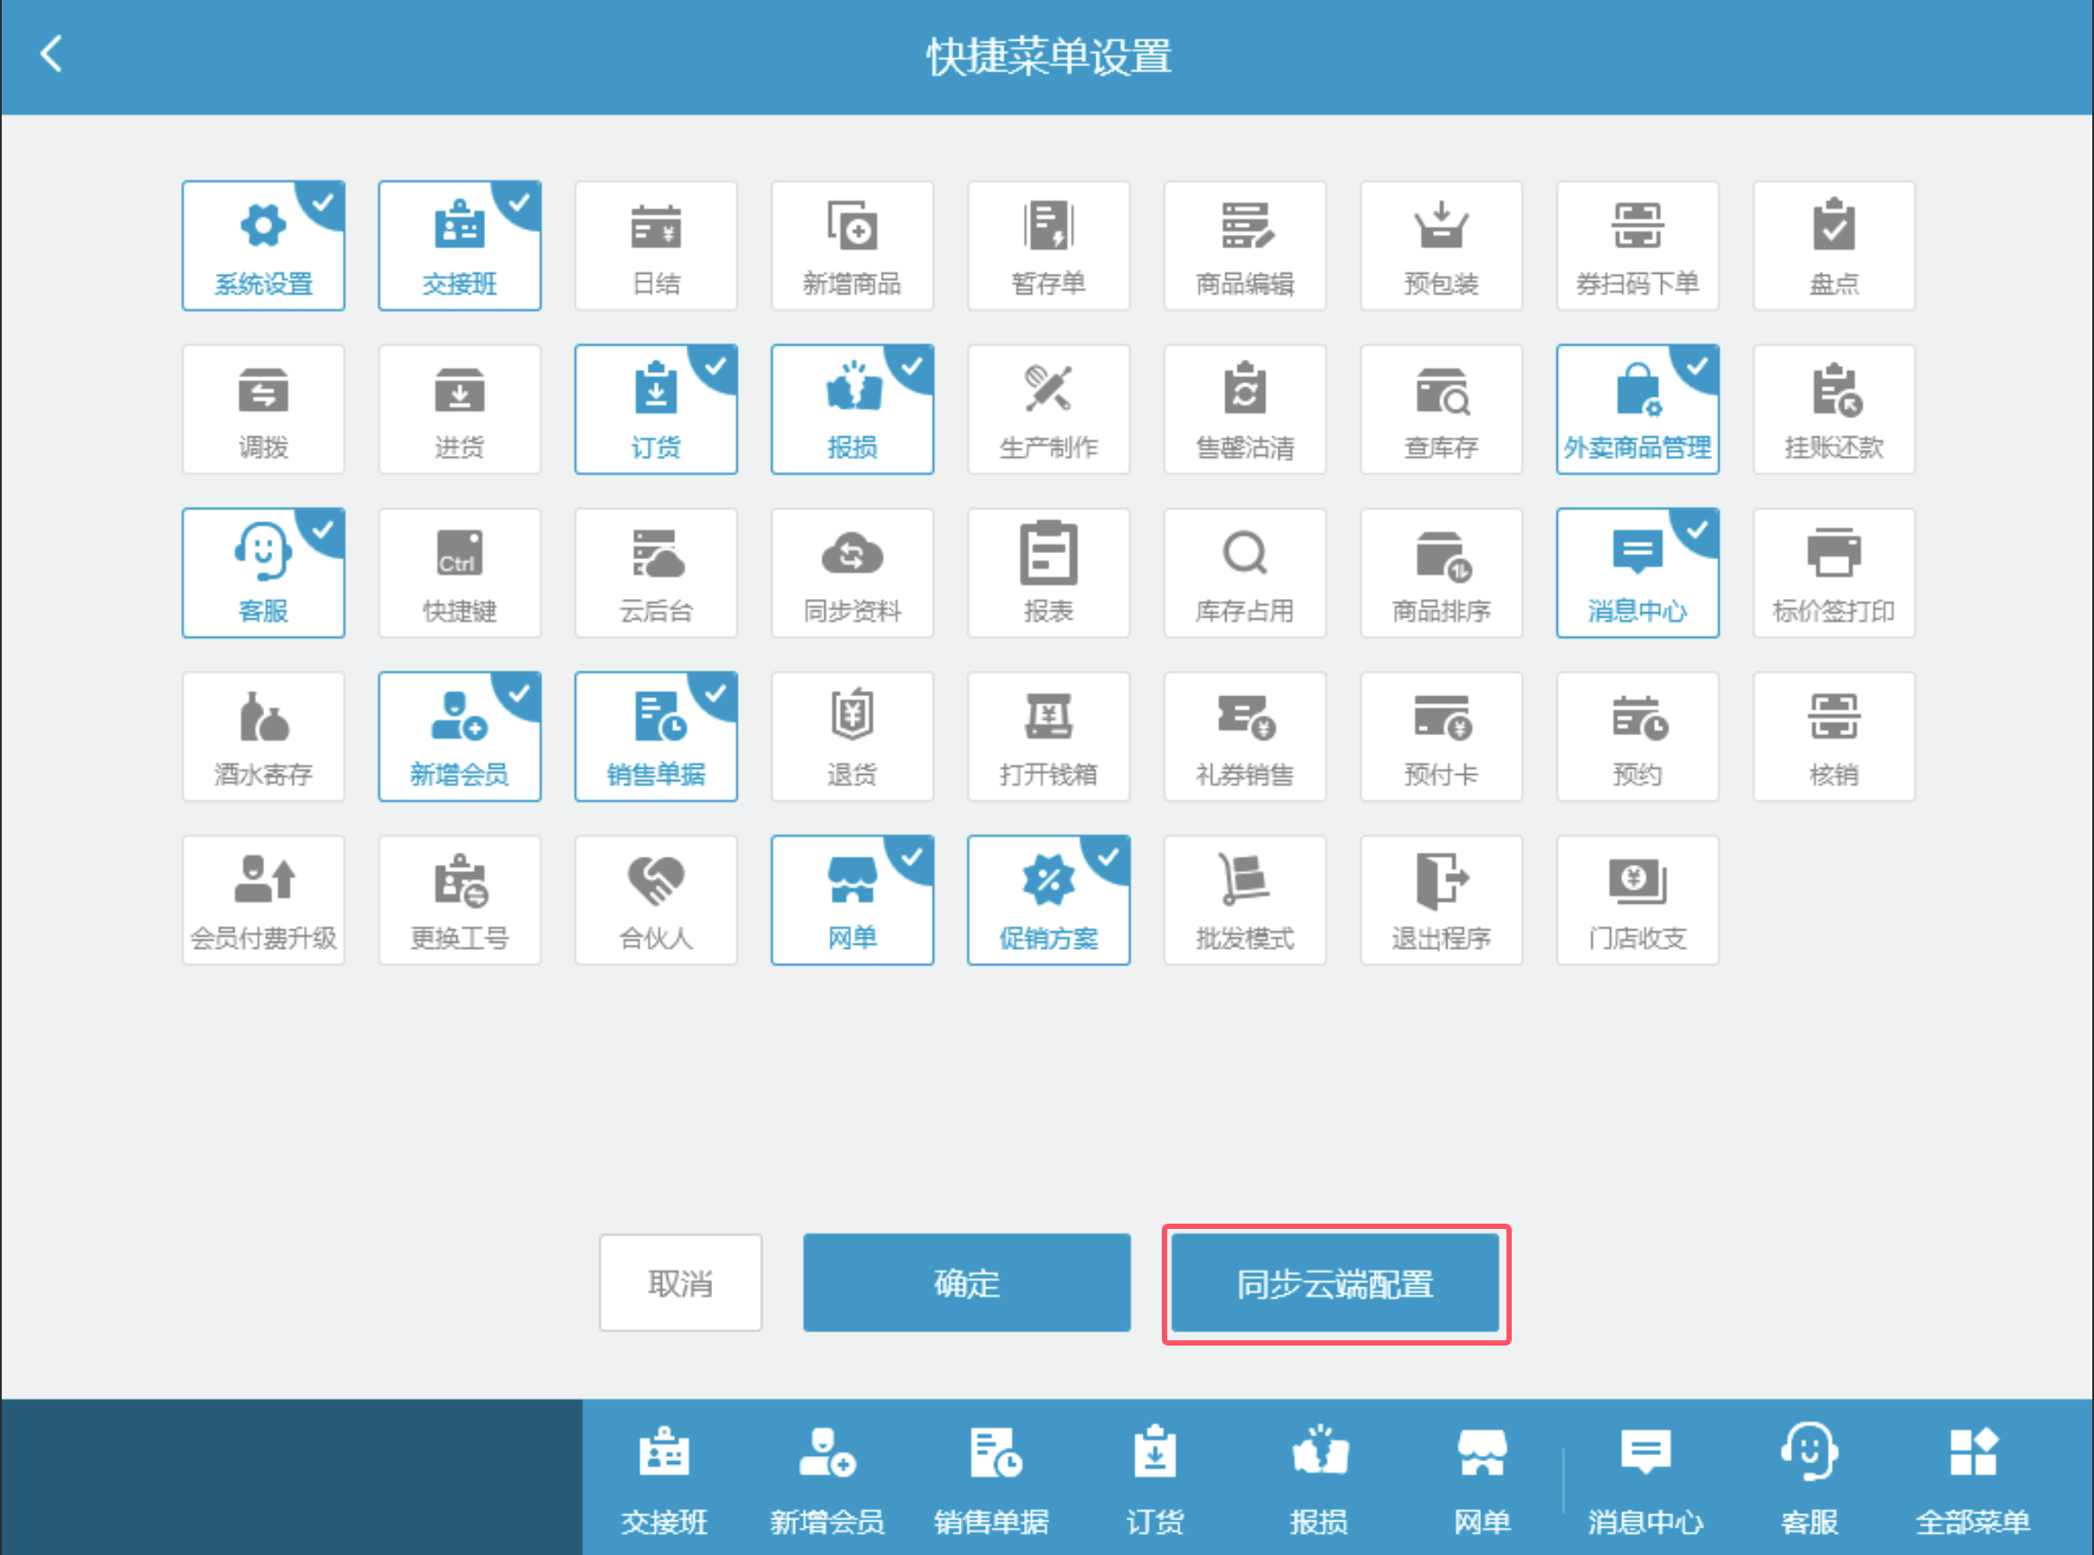Select the 标价签打印 printer tile
Screen dimensions: 2094x1555
point(1833,573)
